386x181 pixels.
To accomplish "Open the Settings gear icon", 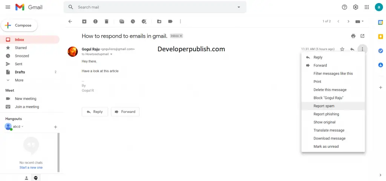I will tap(355, 7).
